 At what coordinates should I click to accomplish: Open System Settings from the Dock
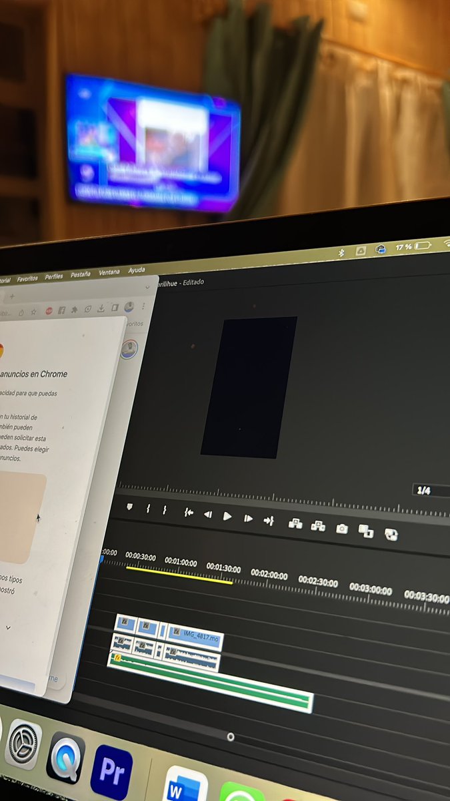[23, 744]
